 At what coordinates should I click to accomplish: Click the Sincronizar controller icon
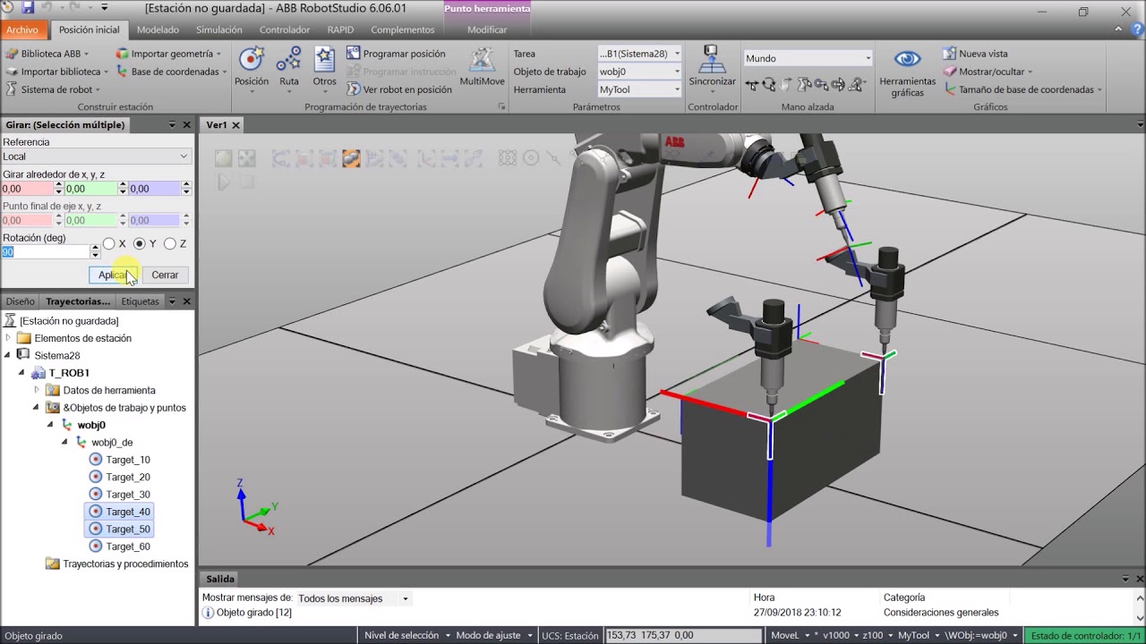(712, 59)
